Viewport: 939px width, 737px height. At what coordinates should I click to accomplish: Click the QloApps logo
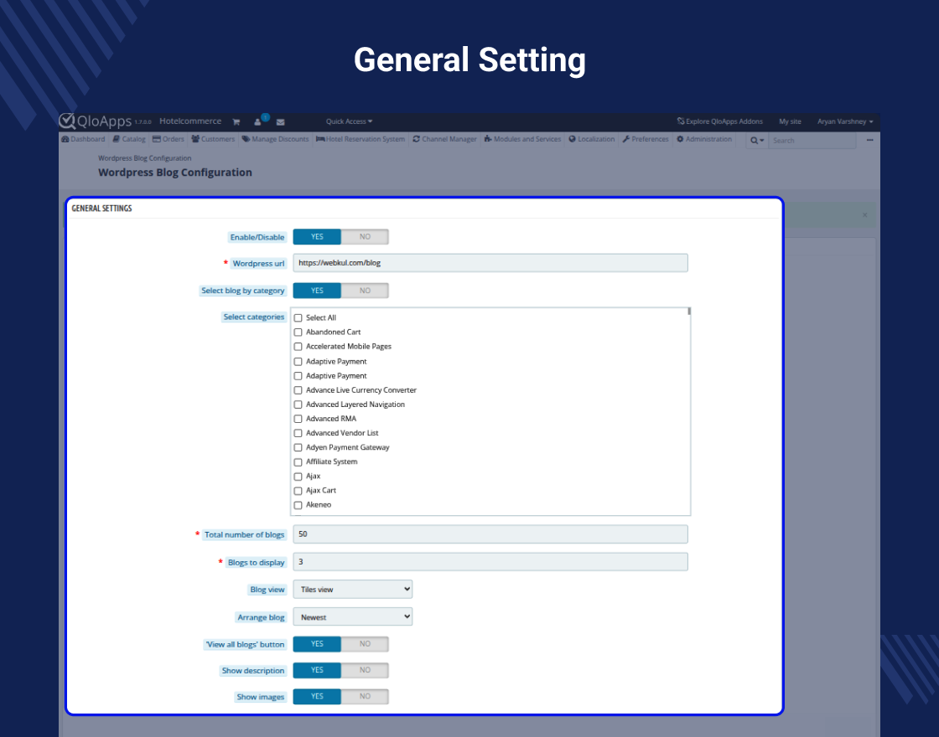[x=96, y=121]
